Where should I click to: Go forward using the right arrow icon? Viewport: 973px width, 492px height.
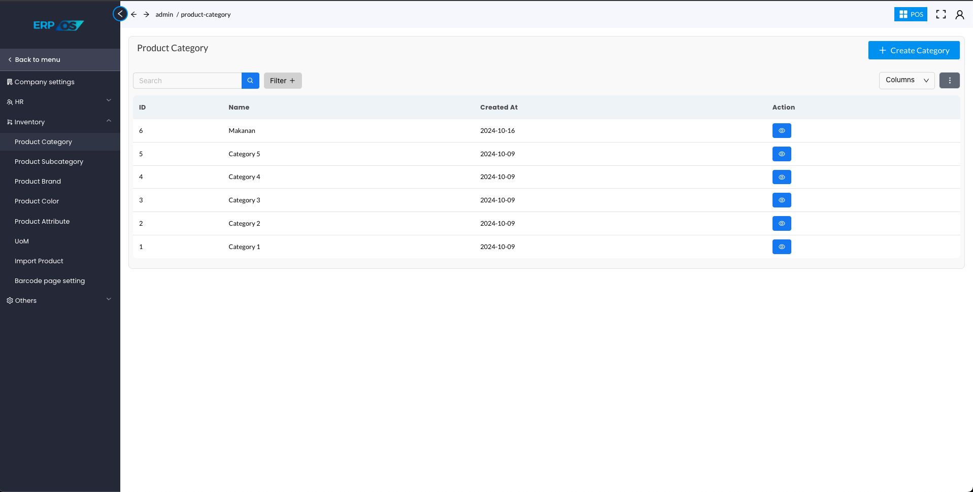pyautogui.click(x=146, y=14)
